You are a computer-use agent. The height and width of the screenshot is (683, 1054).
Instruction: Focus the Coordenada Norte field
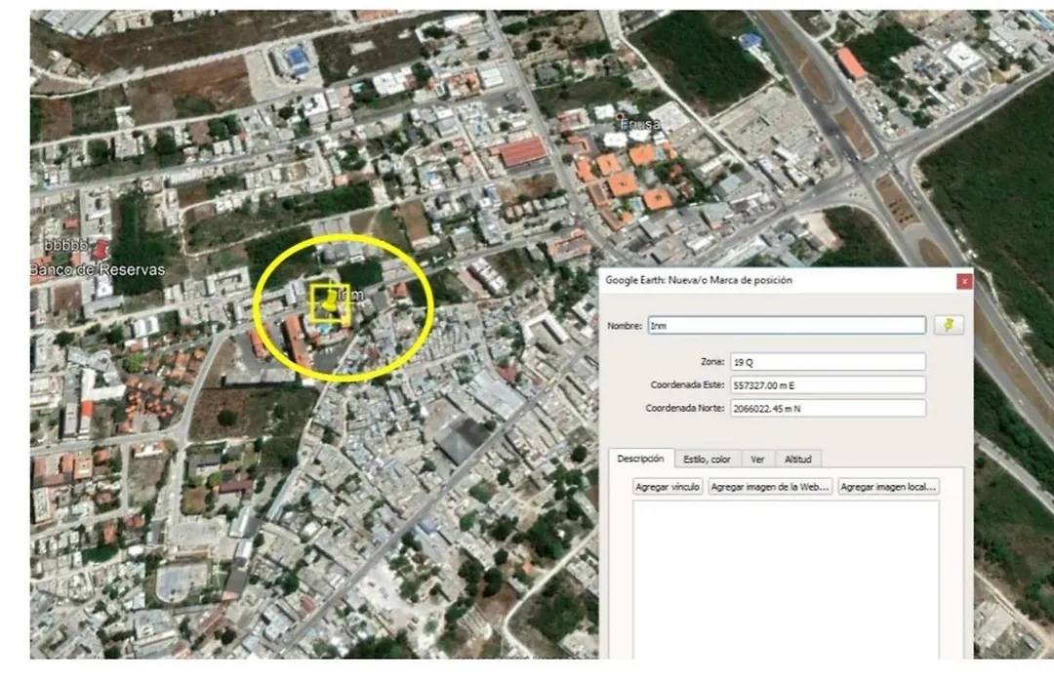tap(828, 408)
